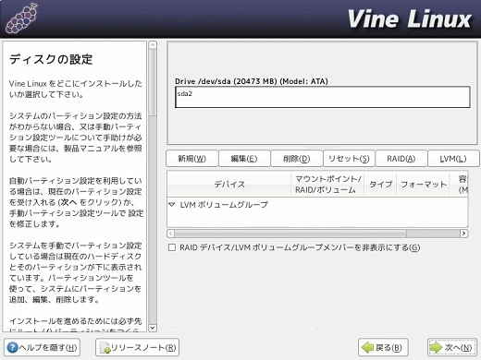Click the 戻る(B) back button label

tap(388, 348)
